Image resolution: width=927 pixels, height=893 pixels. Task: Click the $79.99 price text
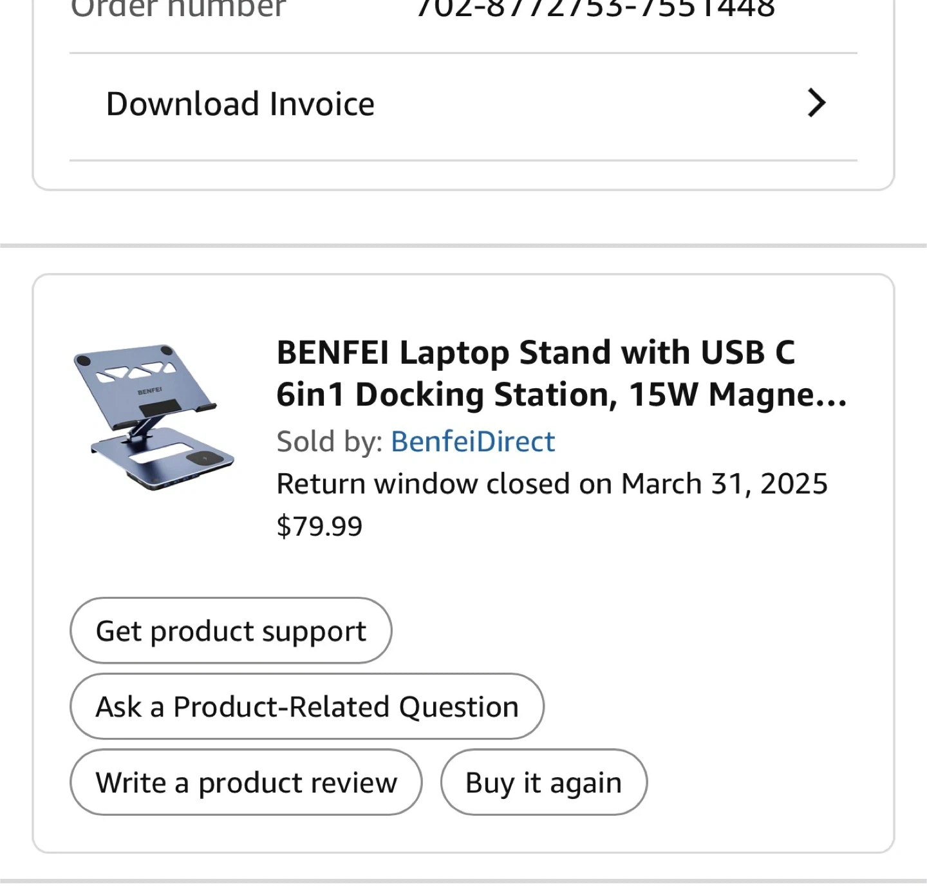pyautogui.click(x=319, y=527)
